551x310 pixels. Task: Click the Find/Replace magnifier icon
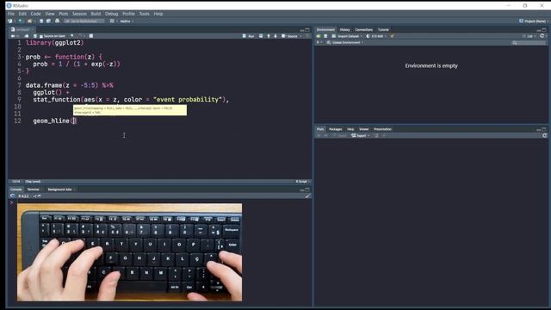(x=72, y=36)
